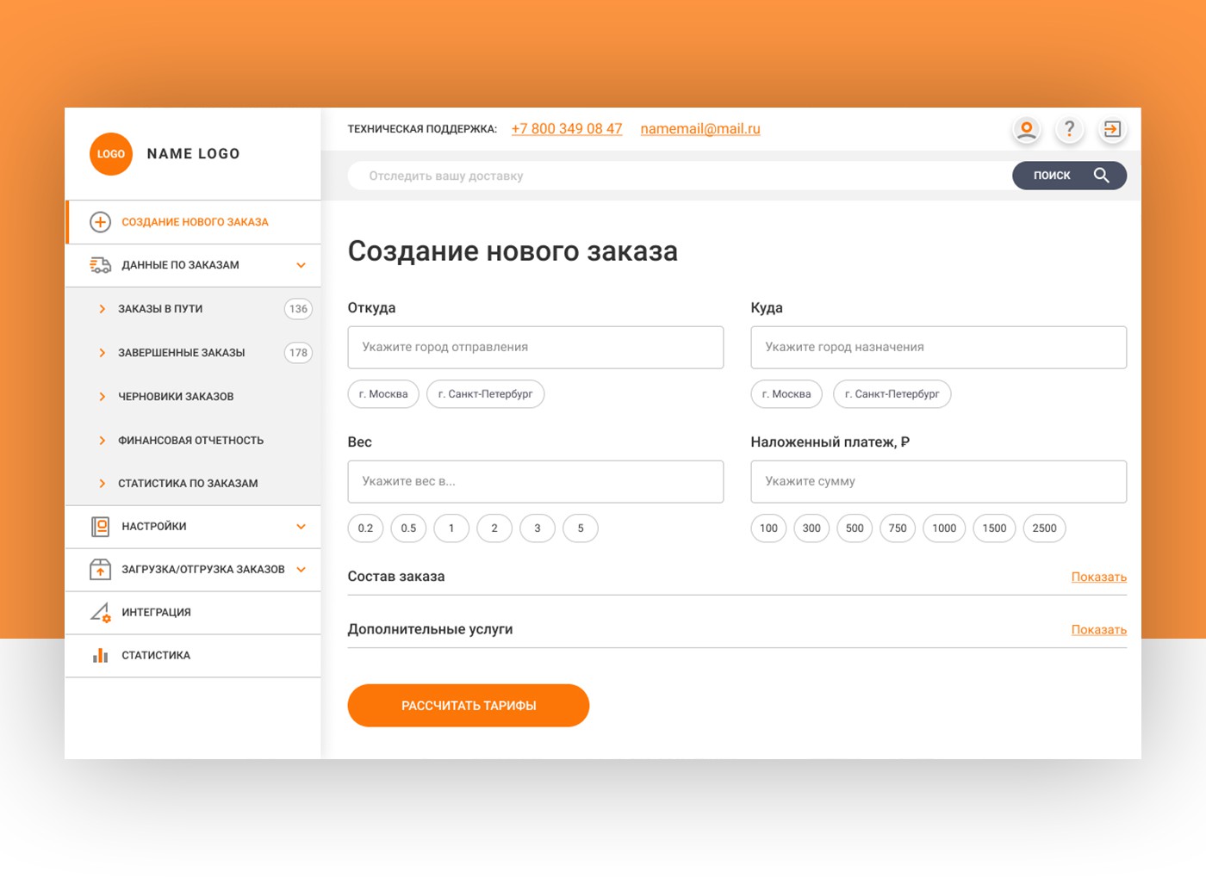This screenshot has width=1206, height=896.
Task: Select payment amount preset 500
Action: [x=855, y=528]
